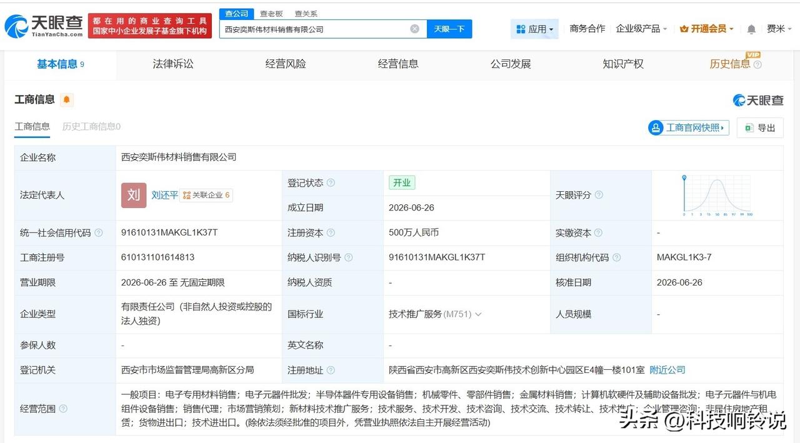Open the 知识产权 tab
Screen dimensions: 800x443
pos(623,64)
